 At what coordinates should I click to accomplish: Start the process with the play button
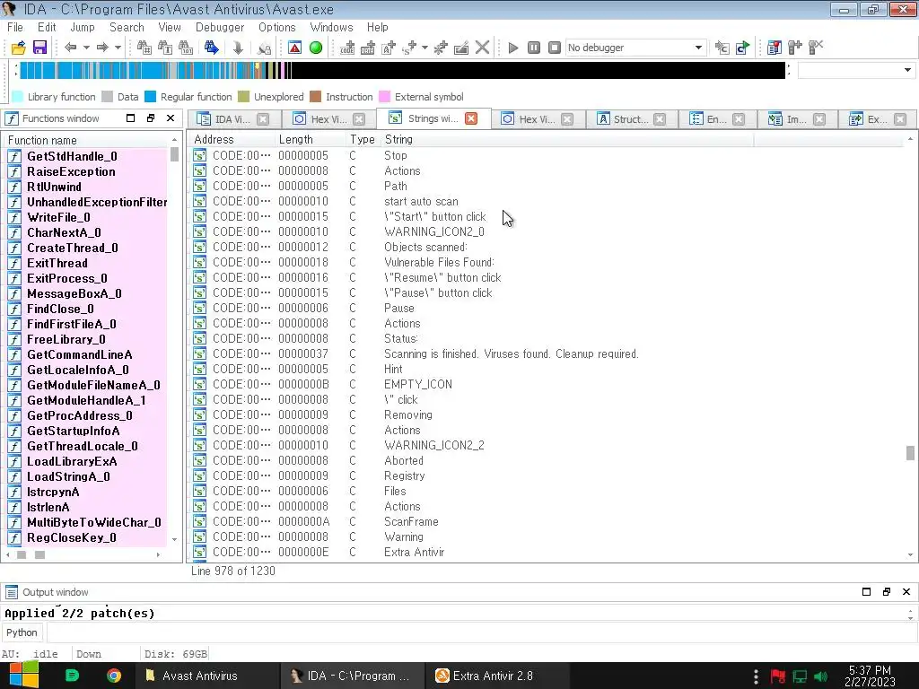click(x=512, y=48)
